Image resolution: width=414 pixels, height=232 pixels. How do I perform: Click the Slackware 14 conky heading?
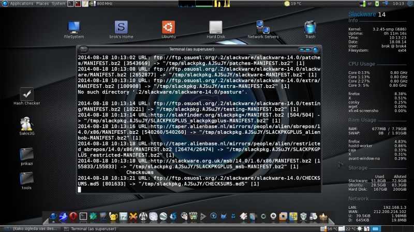coord(367,14)
